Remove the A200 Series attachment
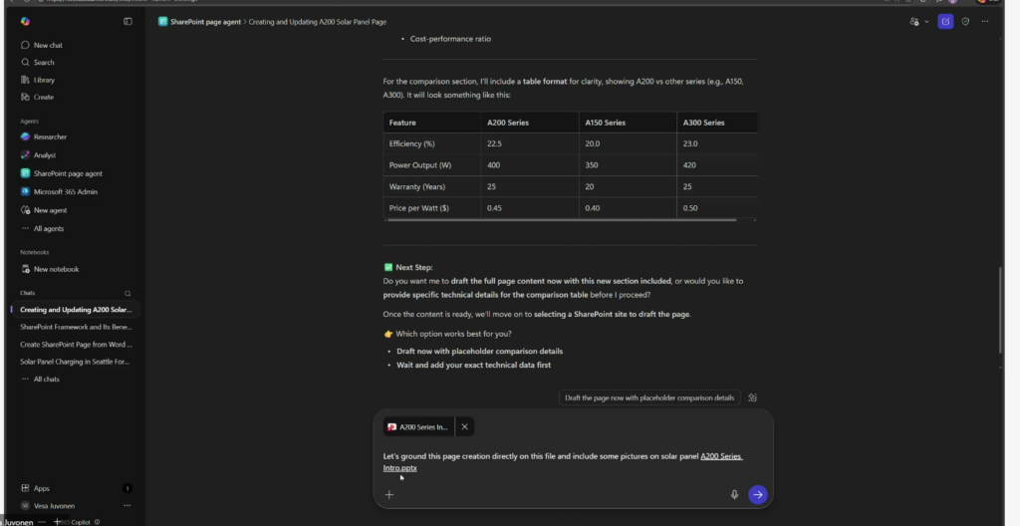The width and height of the screenshot is (1020, 526). [464, 426]
